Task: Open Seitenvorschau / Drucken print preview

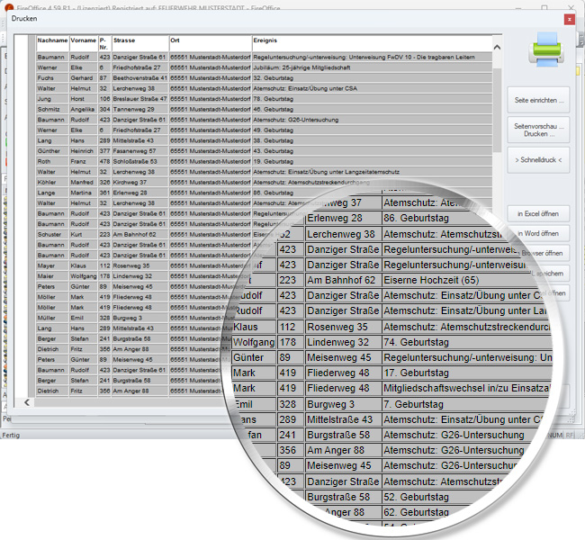Action: [538, 130]
